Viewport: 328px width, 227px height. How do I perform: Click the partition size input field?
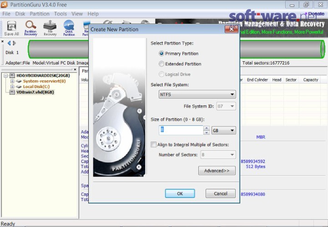coord(181,130)
